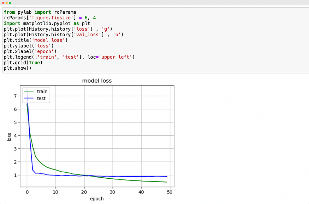This screenshot has width=309, height=204.
Task: Click the rcParams figure.figsize code line
Action: pos(50,18)
